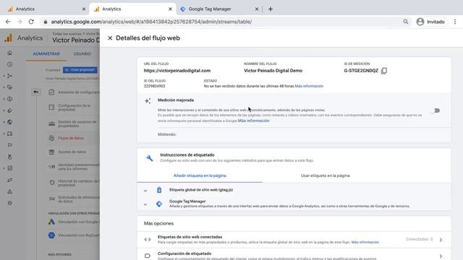Click Más información link in connected tags row
The width and height of the screenshot is (463, 260).
tap(365, 243)
